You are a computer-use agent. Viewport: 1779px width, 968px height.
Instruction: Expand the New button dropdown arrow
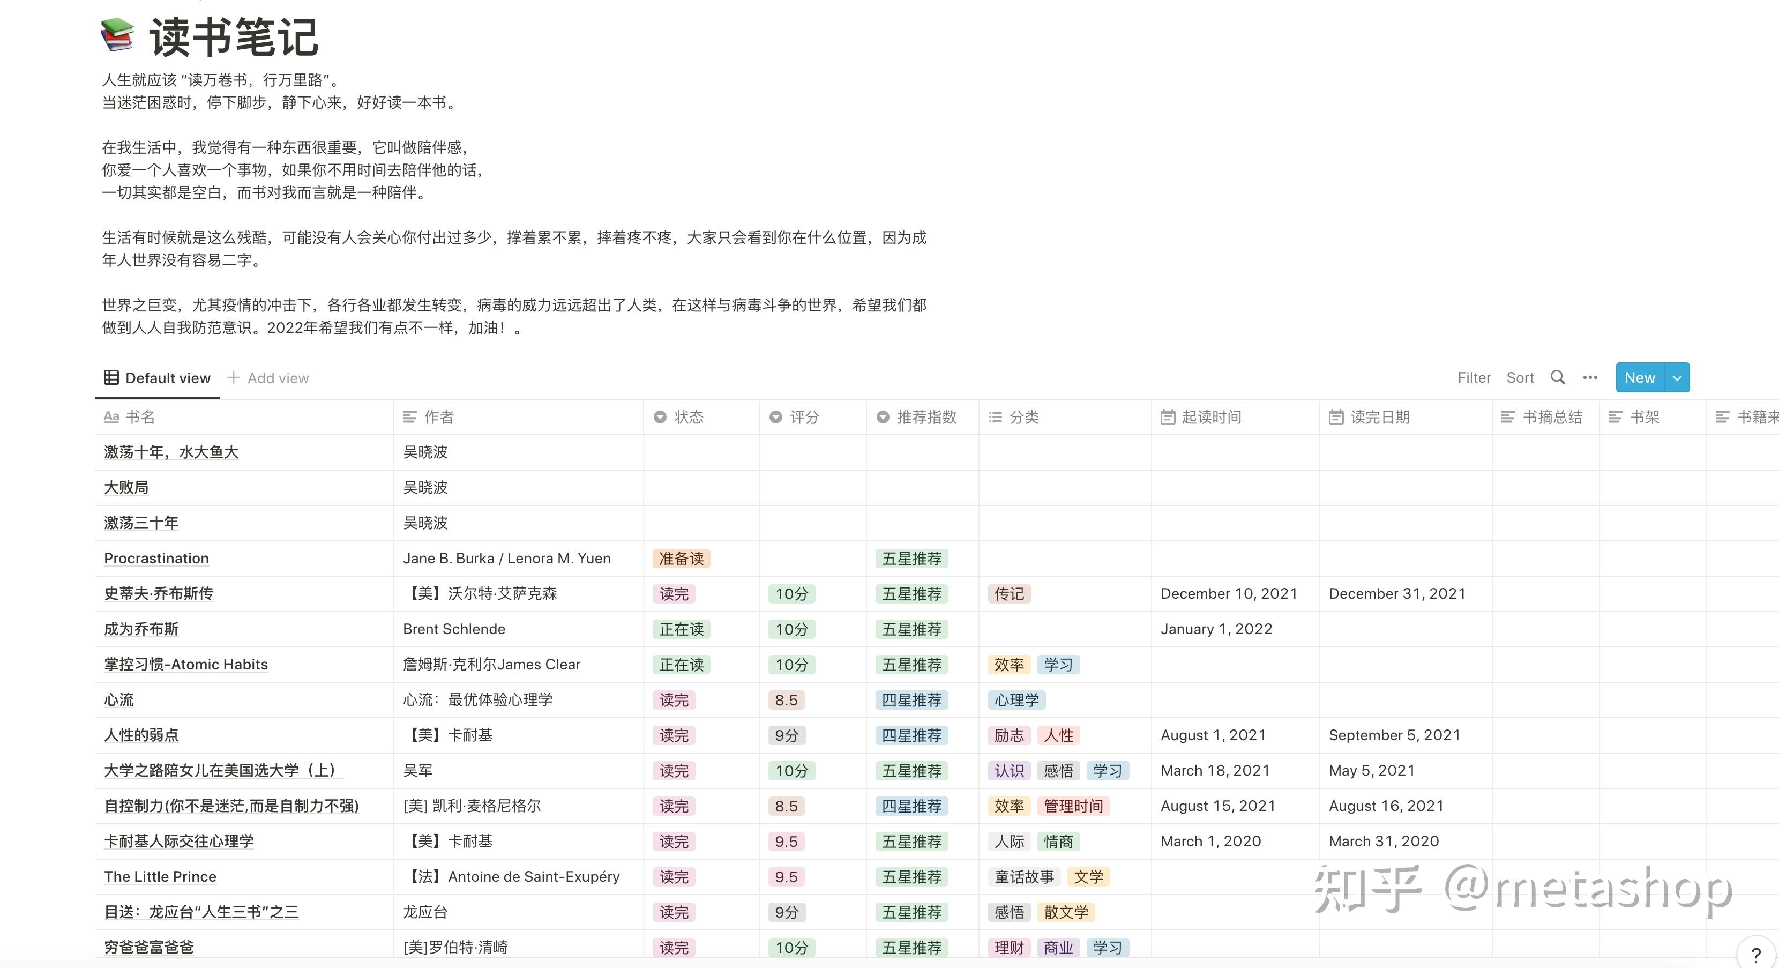click(1677, 378)
